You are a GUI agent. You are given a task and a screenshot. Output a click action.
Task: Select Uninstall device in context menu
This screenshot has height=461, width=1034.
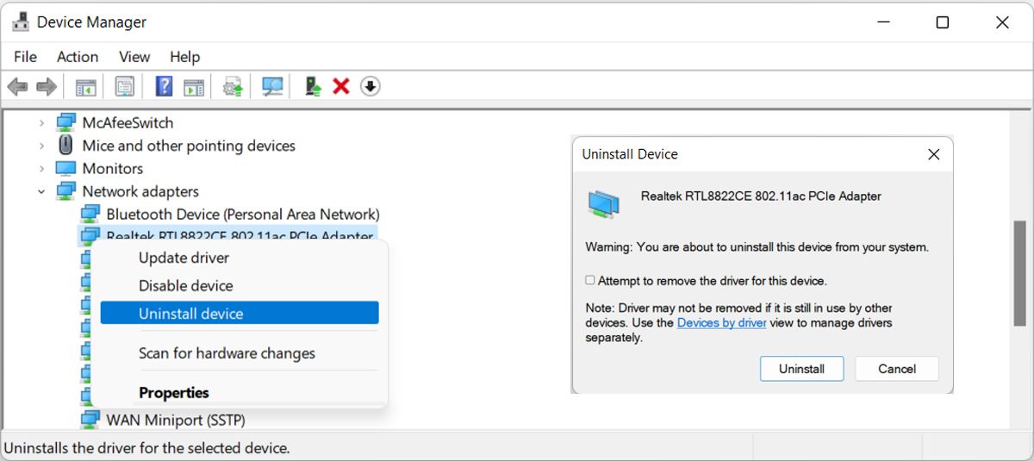click(240, 314)
